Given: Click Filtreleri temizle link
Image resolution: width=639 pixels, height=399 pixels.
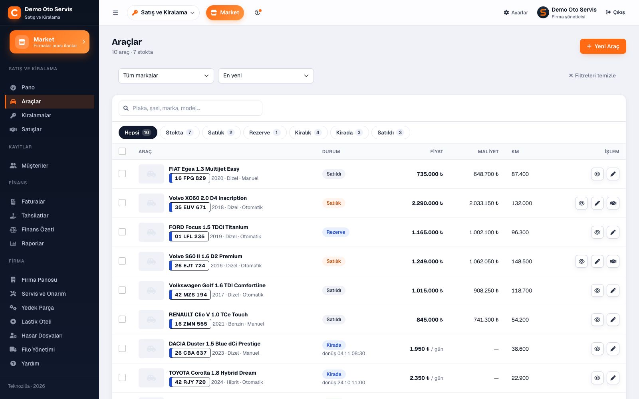Looking at the screenshot, I should 592,75.
